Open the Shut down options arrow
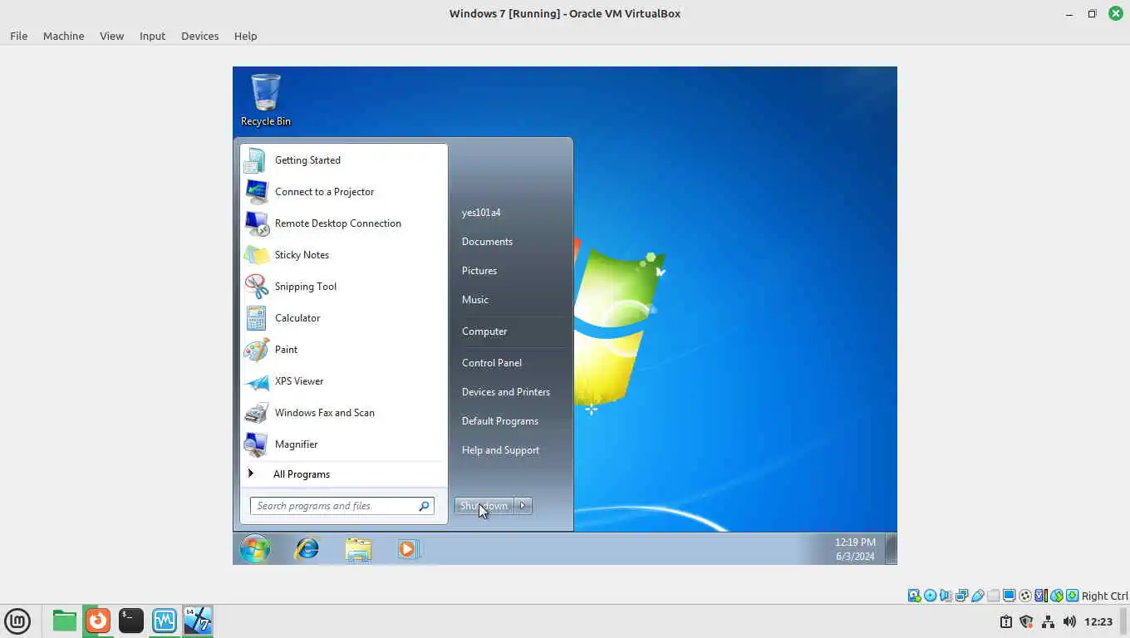The height and width of the screenshot is (638, 1130). click(x=523, y=506)
